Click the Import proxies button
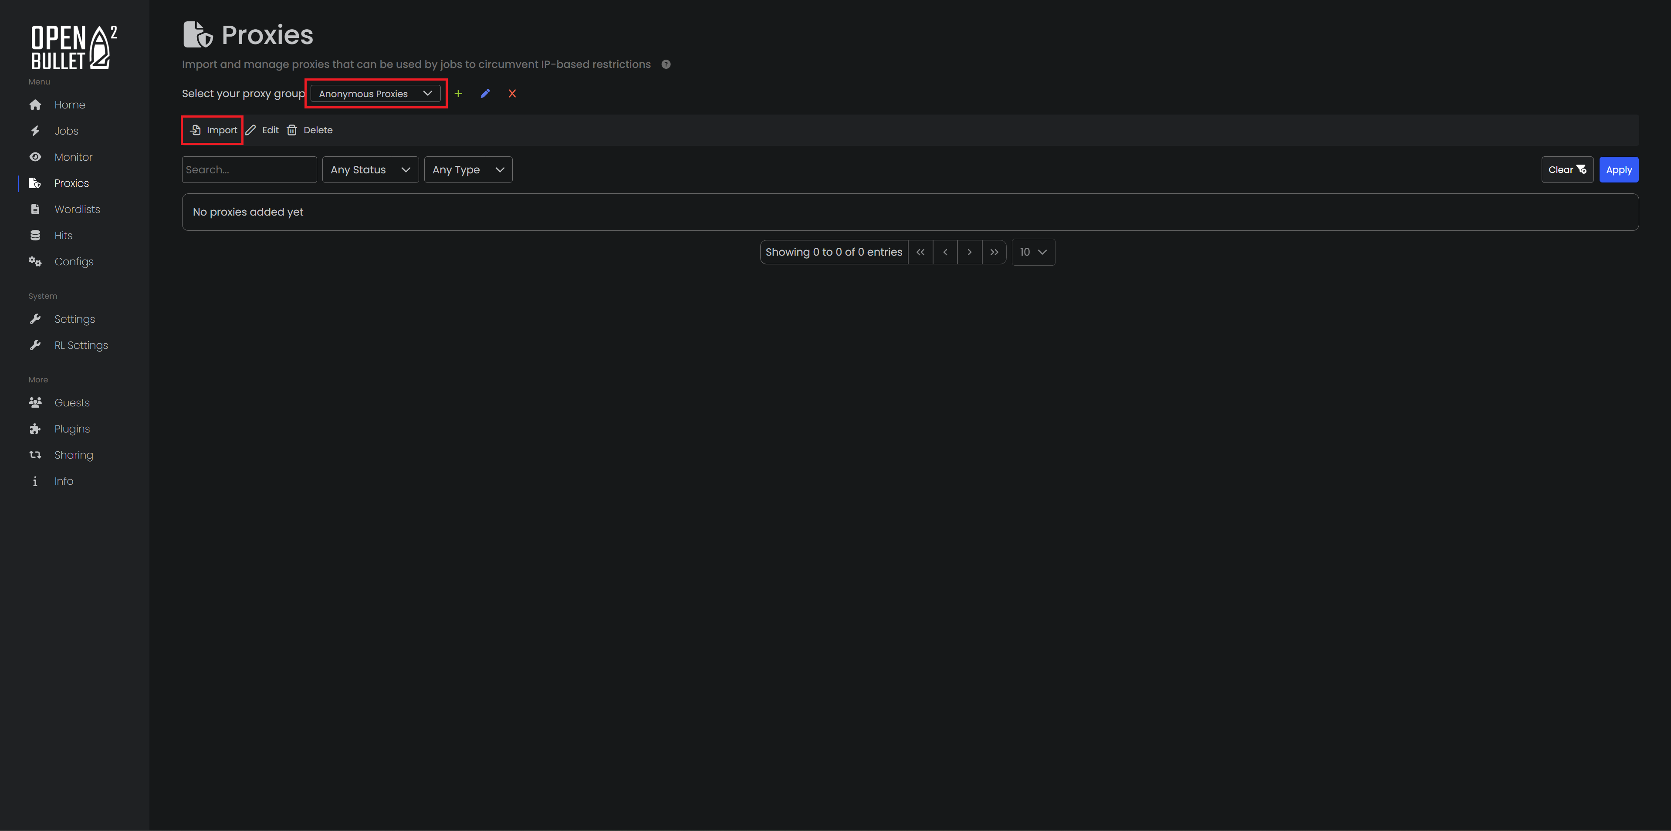This screenshot has width=1671, height=831. click(211, 130)
